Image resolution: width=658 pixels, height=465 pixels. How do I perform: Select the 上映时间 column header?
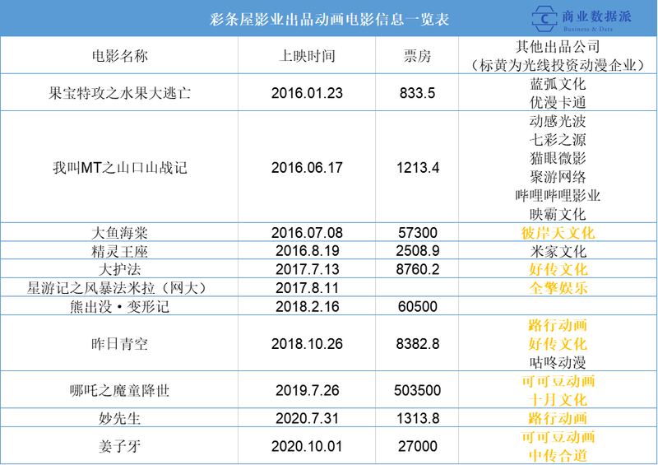[x=307, y=56]
